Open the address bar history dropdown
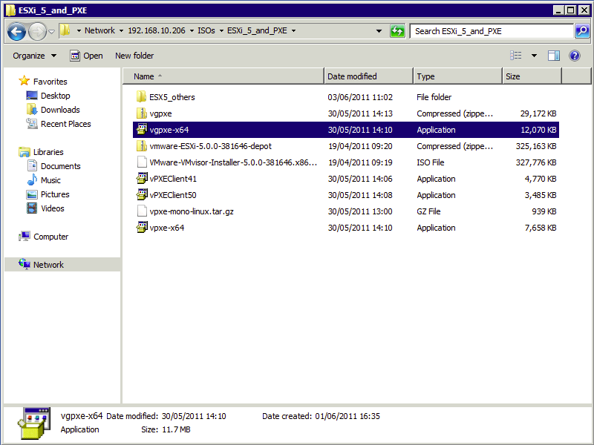Screen dimensions: 594x445 point(379,31)
